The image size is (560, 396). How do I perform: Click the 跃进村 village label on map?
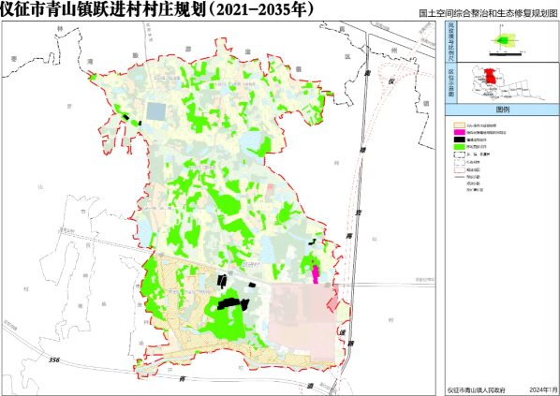pos(251,265)
